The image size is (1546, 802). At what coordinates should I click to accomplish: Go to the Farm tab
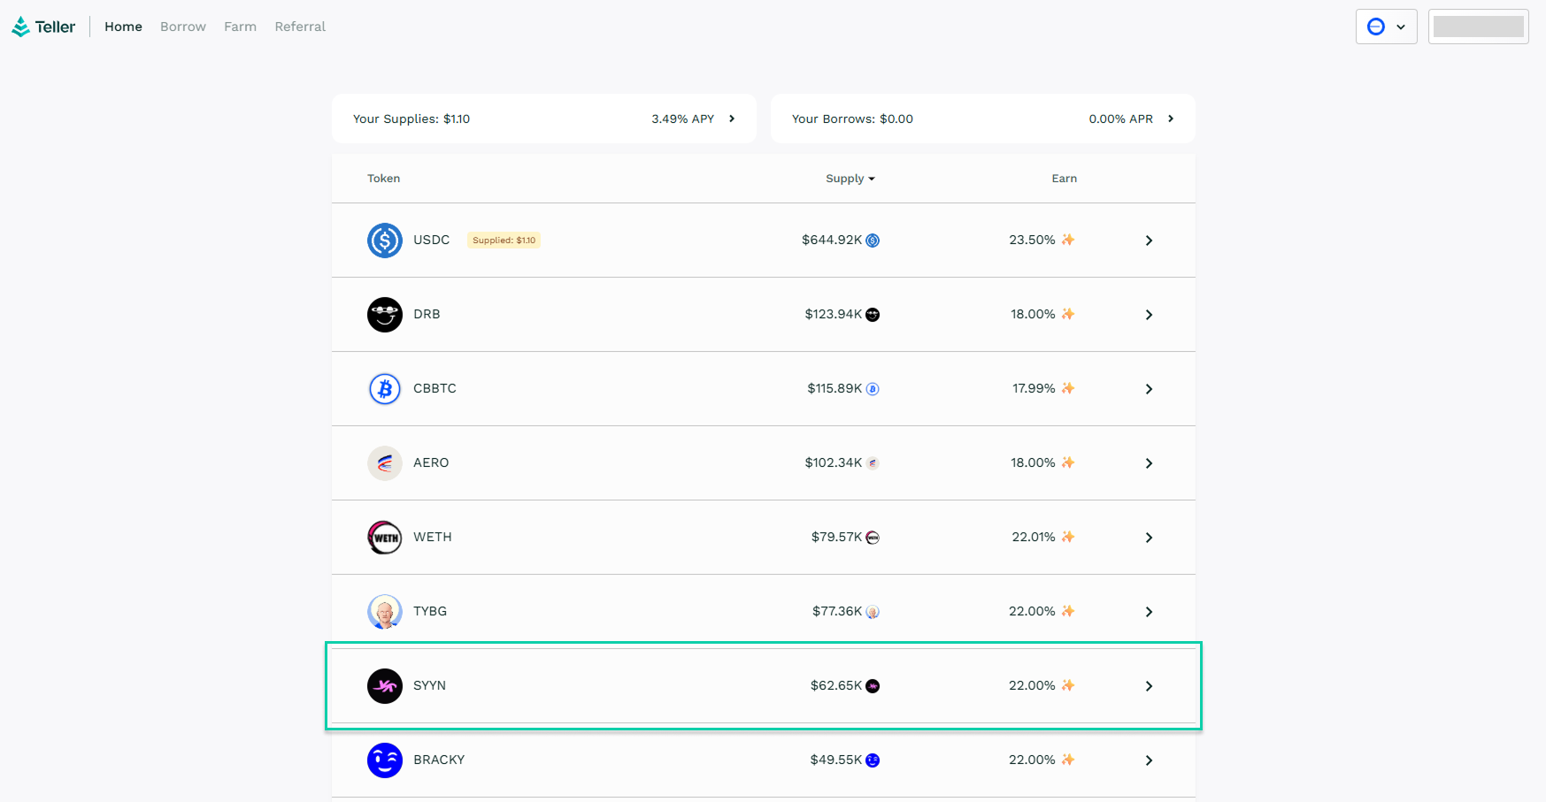pos(240,27)
